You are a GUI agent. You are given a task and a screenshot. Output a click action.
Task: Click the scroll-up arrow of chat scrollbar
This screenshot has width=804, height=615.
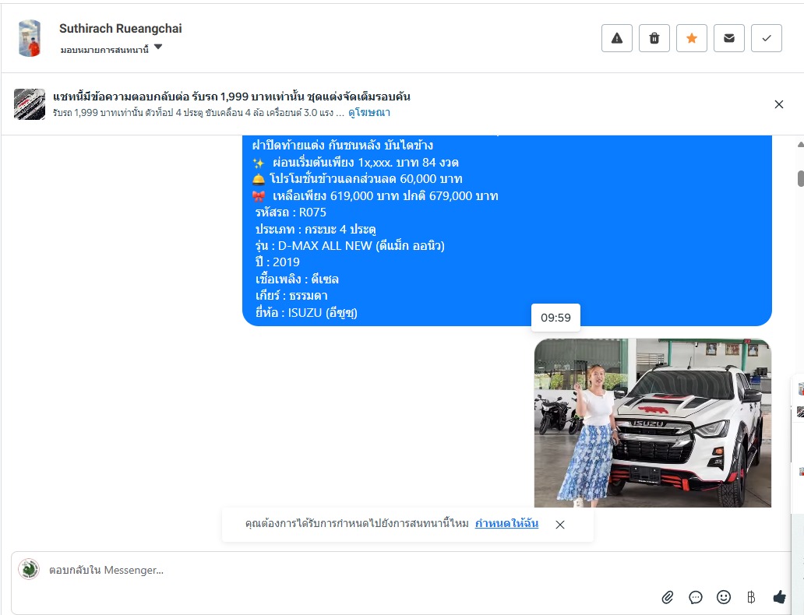coord(800,145)
